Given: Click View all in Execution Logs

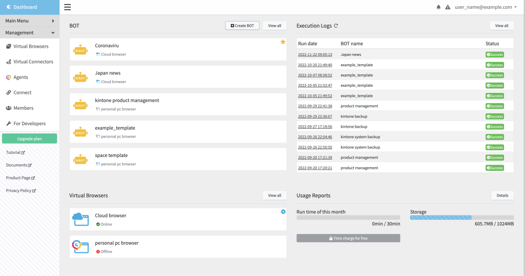Looking at the screenshot, I should [x=501, y=26].
